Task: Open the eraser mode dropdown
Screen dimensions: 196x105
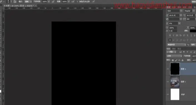Action: coord(28,2)
